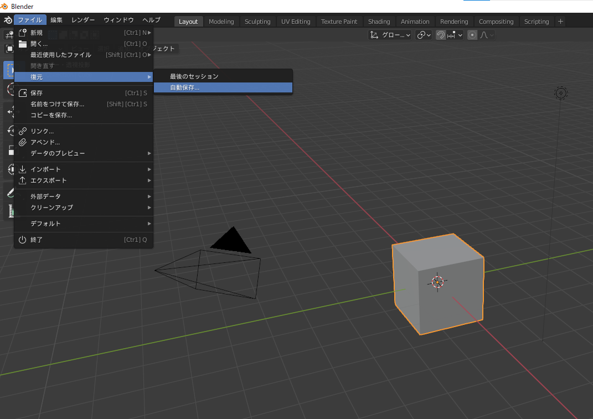Switch to the Animation workspace tab
Image resolution: width=593 pixels, height=419 pixels.
tap(415, 22)
